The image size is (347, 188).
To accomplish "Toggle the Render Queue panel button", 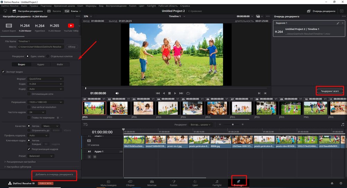I will click(x=321, y=11).
